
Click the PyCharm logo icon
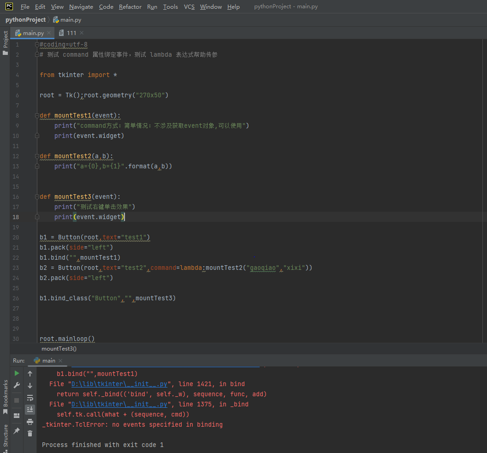point(9,6)
